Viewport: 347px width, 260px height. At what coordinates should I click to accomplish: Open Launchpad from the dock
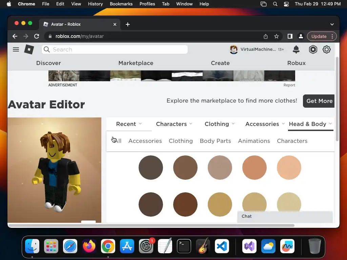(51, 246)
